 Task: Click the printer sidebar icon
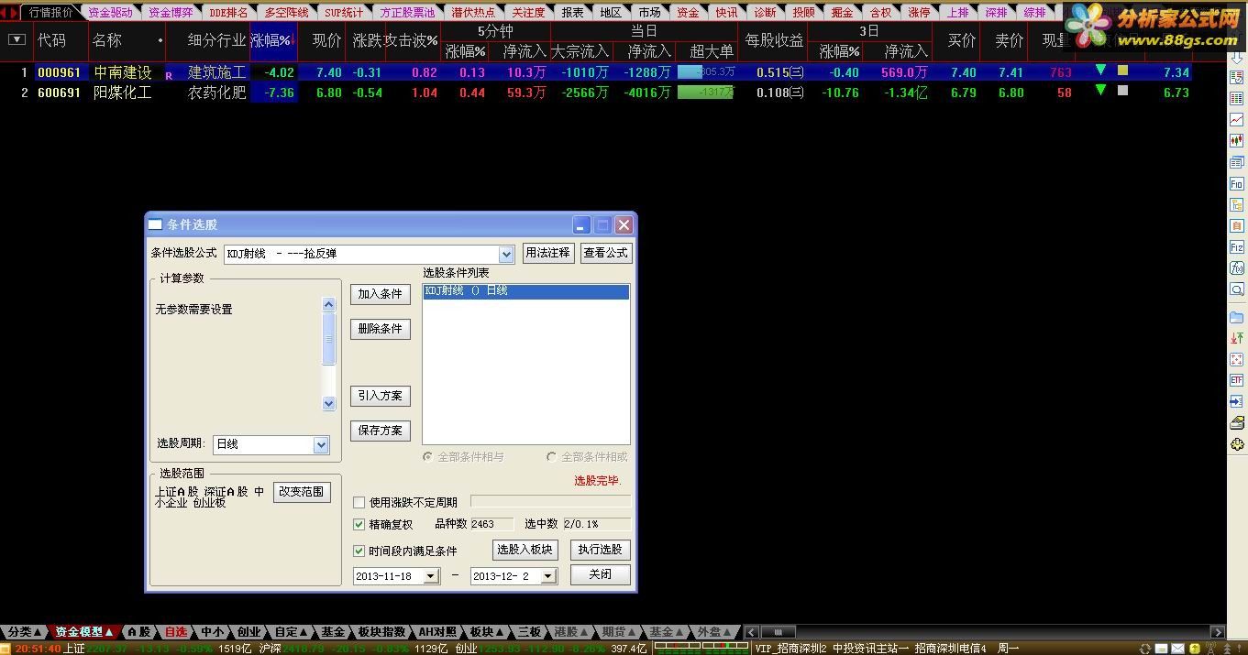[x=1236, y=423]
